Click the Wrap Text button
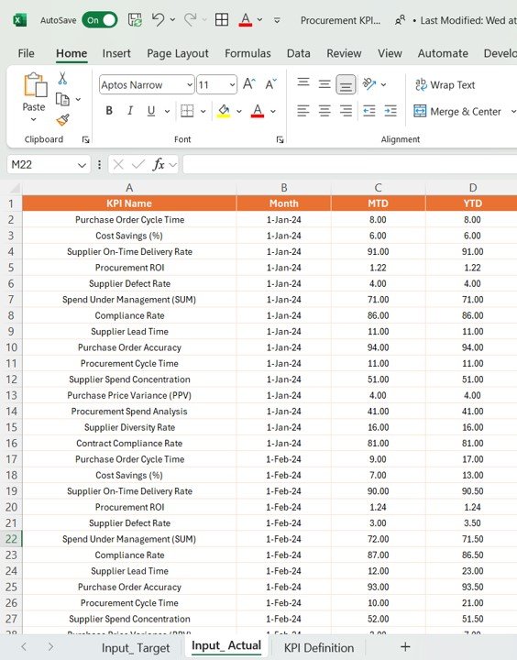The image size is (517, 660). pyautogui.click(x=445, y=85)
